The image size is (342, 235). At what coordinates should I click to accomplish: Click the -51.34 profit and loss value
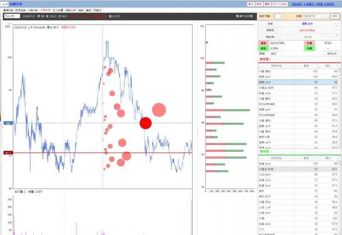(x=307, y=37)
